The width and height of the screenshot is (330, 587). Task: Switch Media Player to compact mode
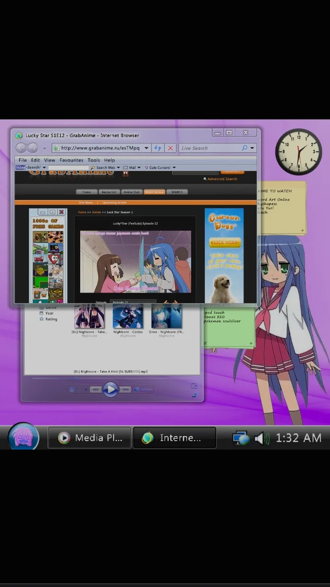pos(195,394)
